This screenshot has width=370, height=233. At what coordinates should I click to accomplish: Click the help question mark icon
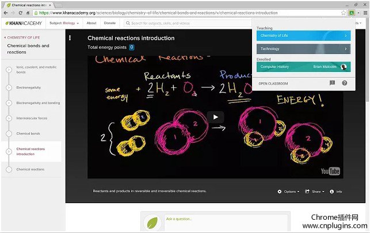click(x=345, y=83)
